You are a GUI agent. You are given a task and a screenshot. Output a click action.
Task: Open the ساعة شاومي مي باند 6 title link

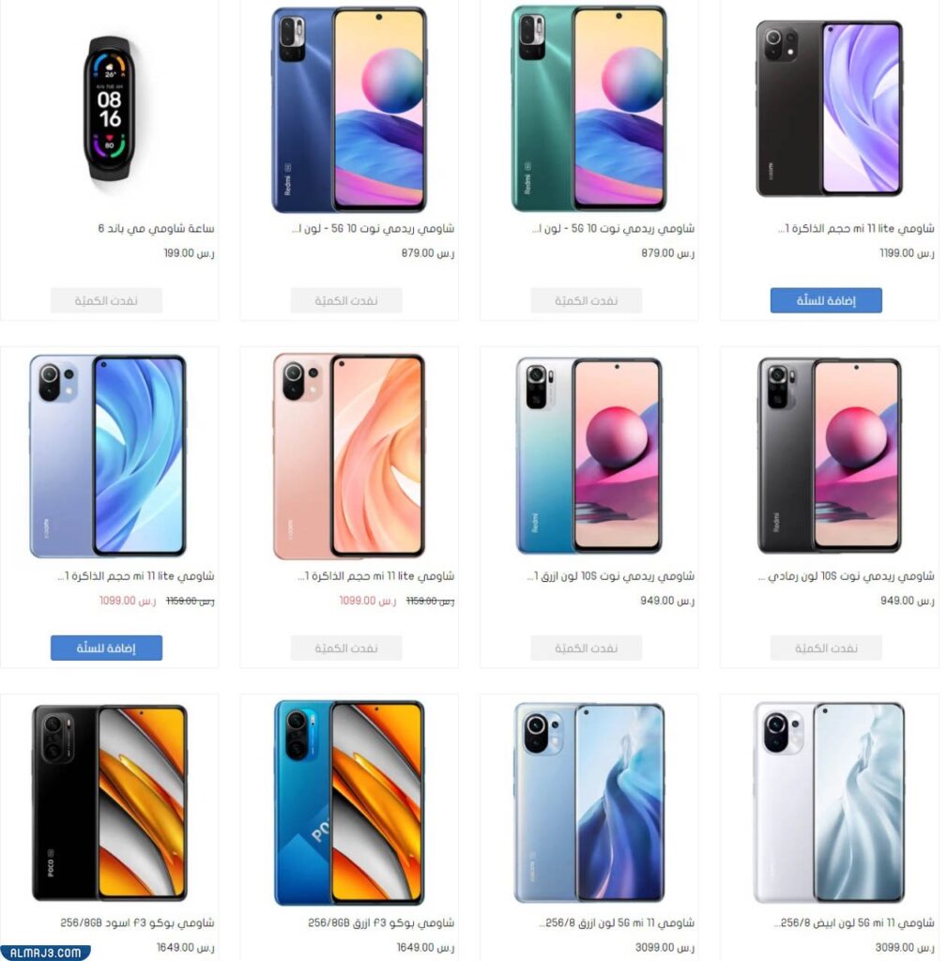click(157, 228)
